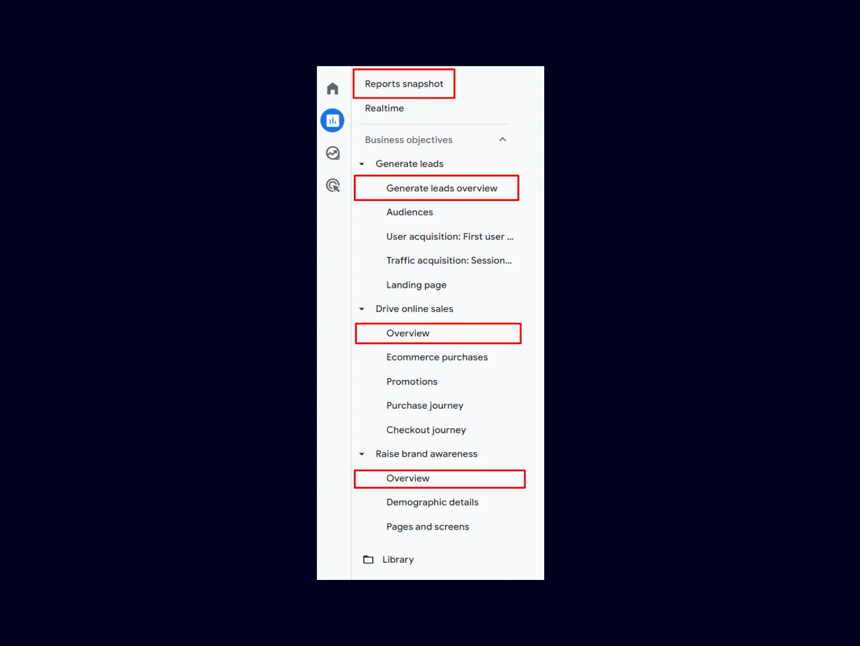The width and height of the screenshot is (860, 646).
Task: Open the Home icon in sidebar
Action: (333, 88)
